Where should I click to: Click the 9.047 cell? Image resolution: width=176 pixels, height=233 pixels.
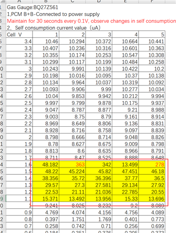click(x=46, y=110)
